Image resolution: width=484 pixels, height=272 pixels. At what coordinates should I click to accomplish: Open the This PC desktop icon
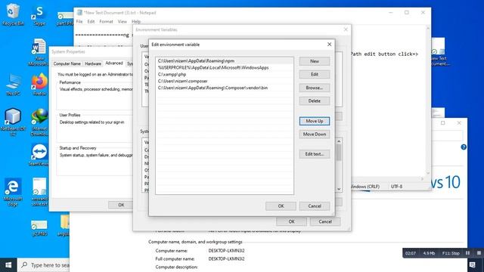pos(13,85)
